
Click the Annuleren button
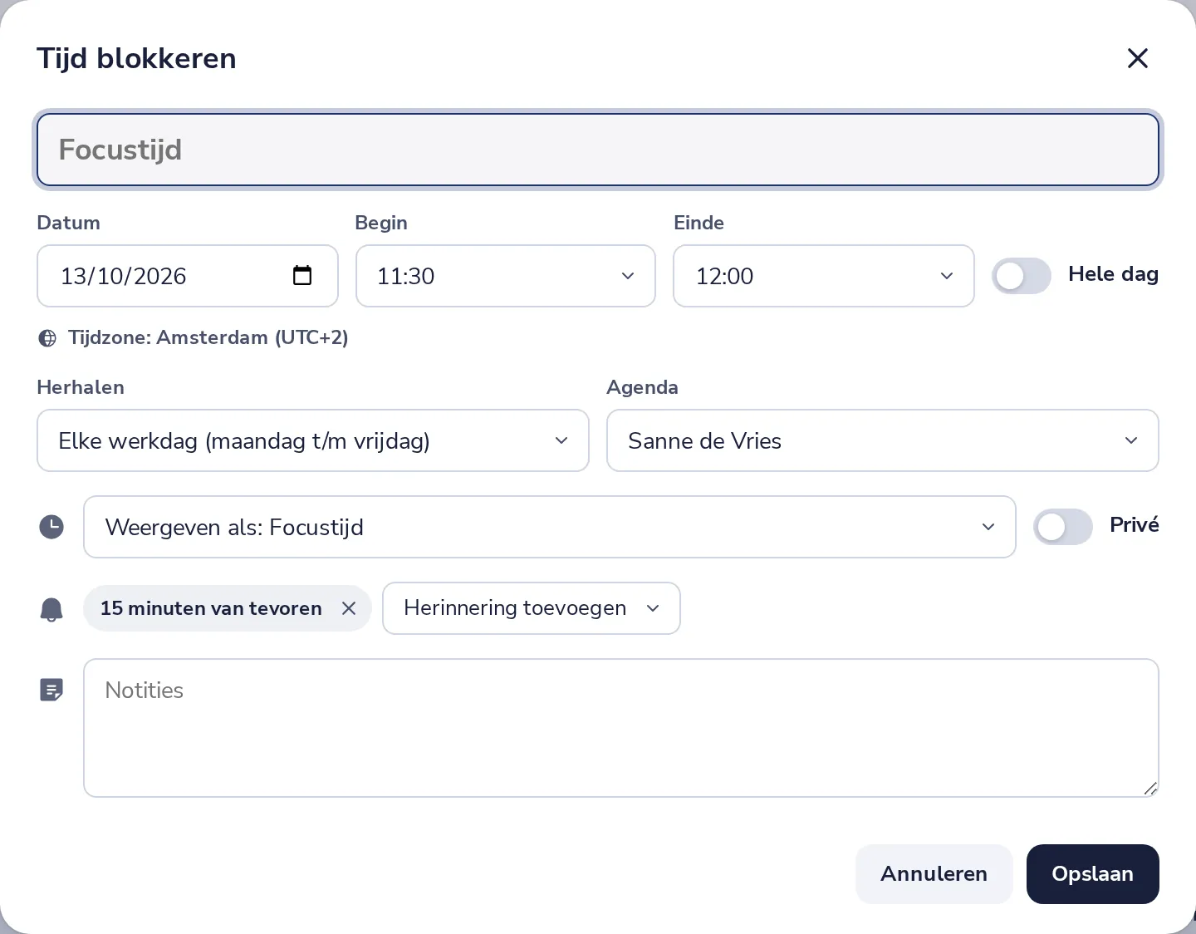tap(934, 874)
